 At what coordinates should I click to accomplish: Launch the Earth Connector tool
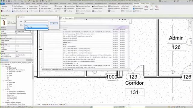[113, 6]
